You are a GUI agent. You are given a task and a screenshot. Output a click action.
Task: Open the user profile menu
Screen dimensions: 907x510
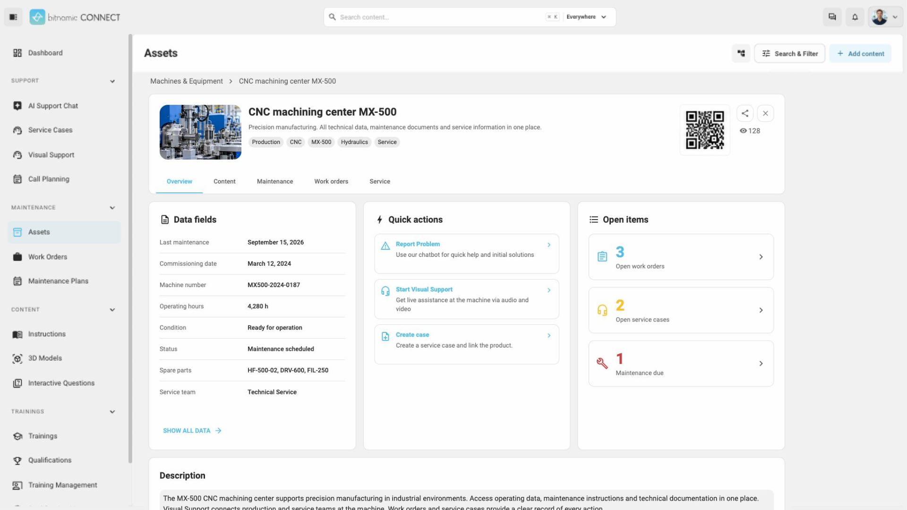tap(885, 17)
